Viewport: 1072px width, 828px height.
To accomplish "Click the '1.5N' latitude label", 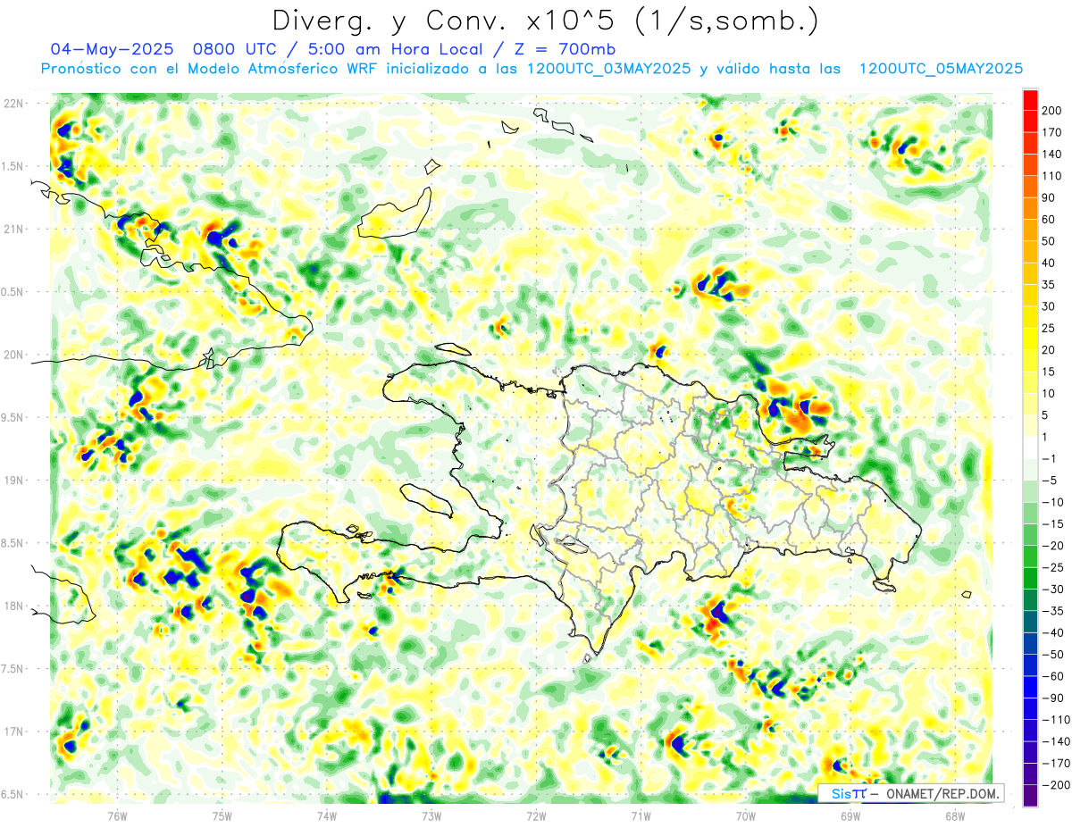I will pyautogui.click(x=13, y=166).
